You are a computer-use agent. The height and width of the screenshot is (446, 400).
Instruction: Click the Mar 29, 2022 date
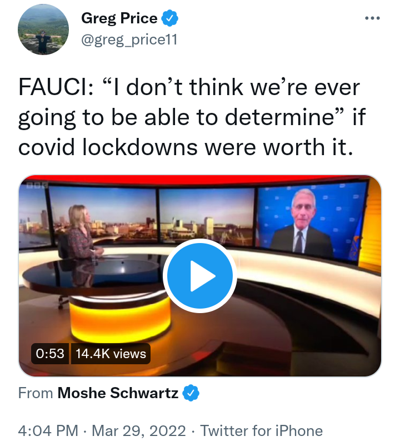click(x=139, y=430)
